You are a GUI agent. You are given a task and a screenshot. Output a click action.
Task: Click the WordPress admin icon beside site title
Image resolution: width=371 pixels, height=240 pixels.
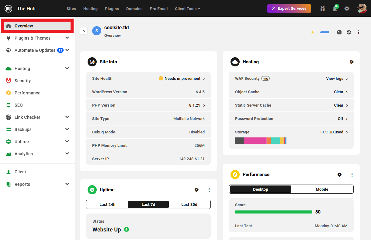click(349, 32)
